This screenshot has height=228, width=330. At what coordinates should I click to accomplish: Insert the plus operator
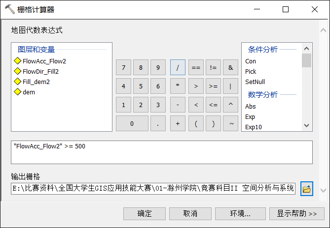(178, 123)
